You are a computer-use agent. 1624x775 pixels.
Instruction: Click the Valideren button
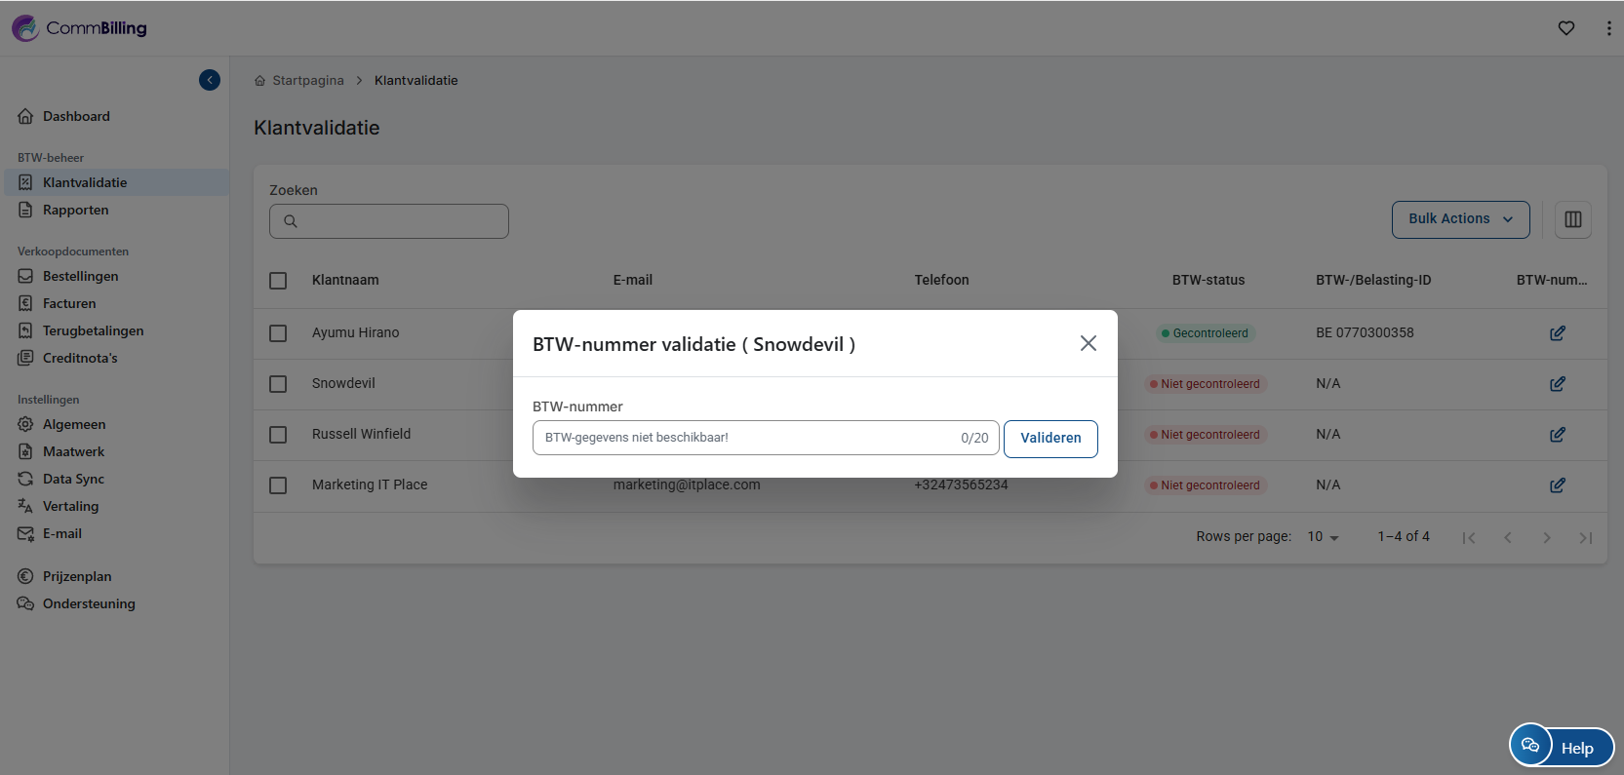tap(1050, 439)
